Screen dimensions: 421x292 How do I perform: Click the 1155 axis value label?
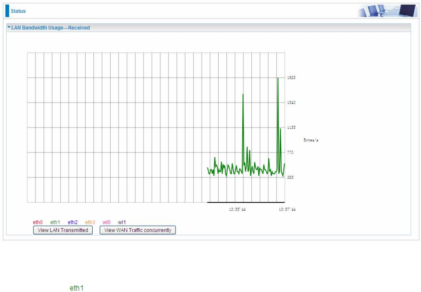(x=291, y=127)
